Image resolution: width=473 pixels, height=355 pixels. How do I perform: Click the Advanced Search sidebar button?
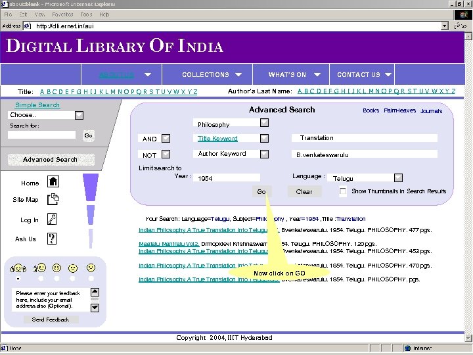pos(51,159)
